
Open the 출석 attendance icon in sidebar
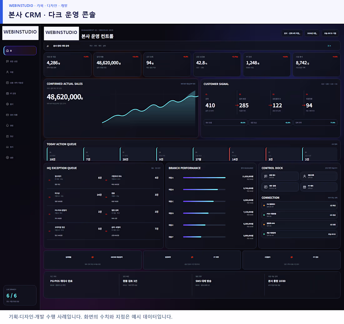[8, 104]
